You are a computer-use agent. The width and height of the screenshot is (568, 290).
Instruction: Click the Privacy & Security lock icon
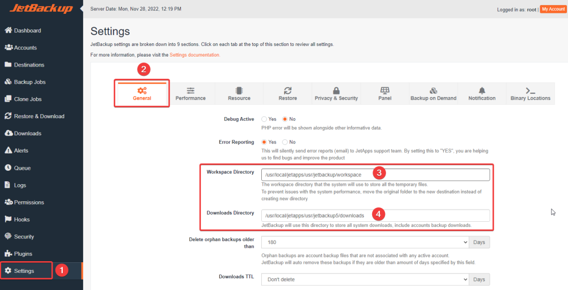point(336,90)
